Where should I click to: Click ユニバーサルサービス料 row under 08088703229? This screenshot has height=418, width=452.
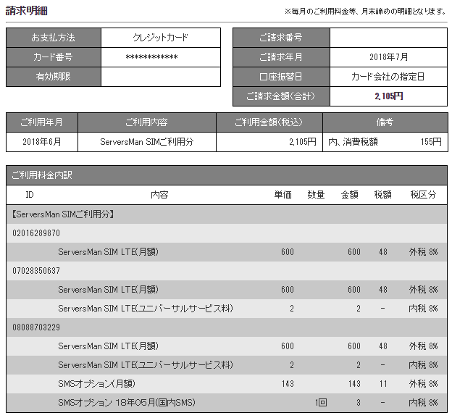pyautogui.click(x=227, y=365)
